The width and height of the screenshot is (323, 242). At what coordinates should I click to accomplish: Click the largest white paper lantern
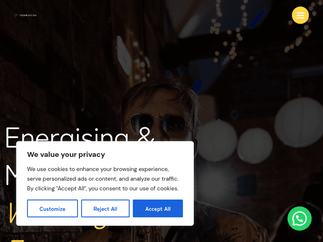[299, 123]
